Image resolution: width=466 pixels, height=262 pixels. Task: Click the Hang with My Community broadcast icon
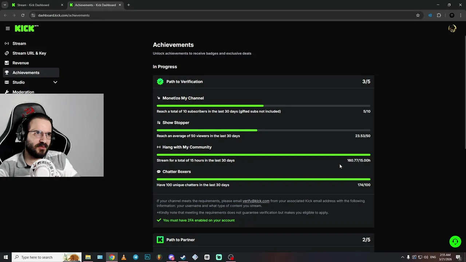(159, 147)
